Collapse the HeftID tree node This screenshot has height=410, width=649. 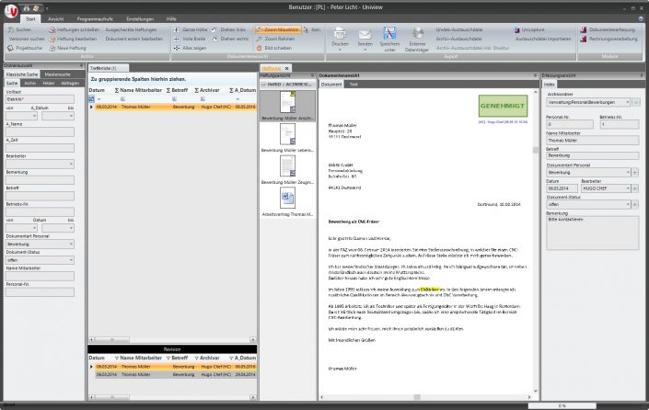tap(263, 85)
